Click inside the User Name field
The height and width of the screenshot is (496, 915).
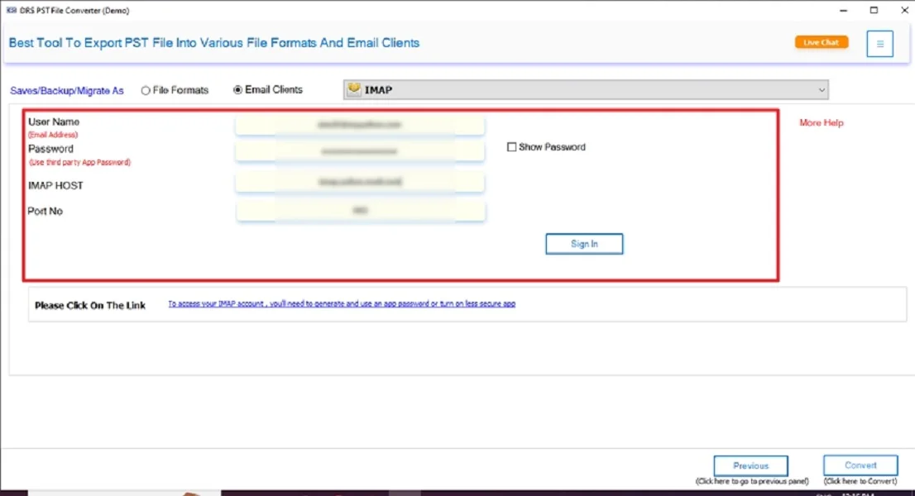(360, 124)
